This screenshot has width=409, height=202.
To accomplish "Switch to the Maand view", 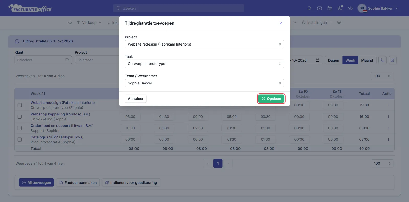I will (x=367, y=60).
